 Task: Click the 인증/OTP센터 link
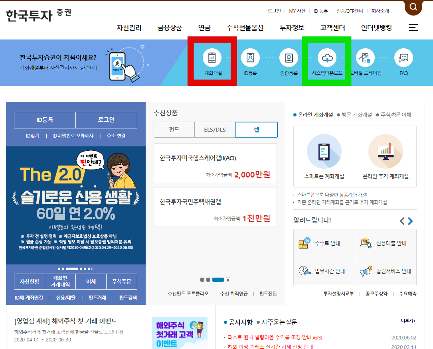click(x=350, y=11)
